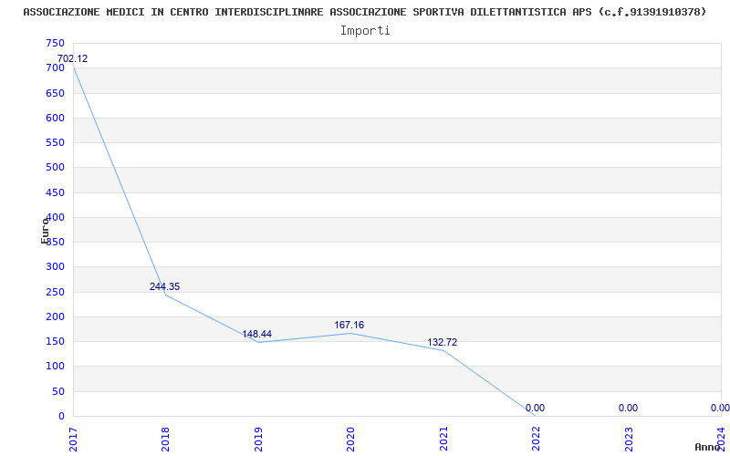Click the 300 y-axis tick label
730x456 pixels.
pos(55,267)
